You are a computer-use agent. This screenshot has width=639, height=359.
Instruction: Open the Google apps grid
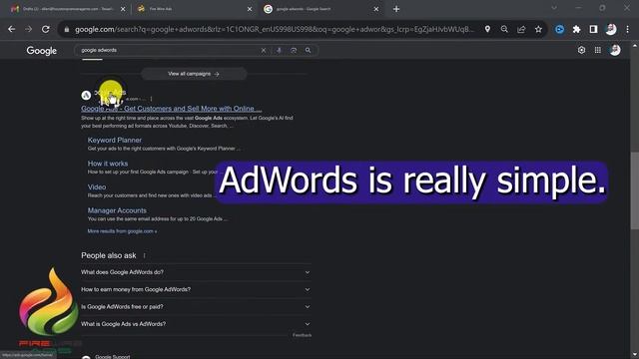pyautogui.click(x=598, y=50)
